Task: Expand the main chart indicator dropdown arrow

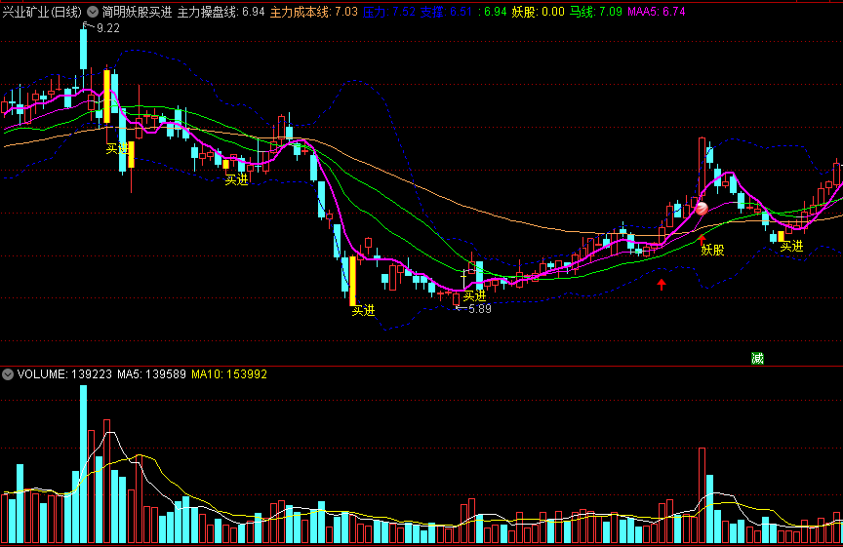Action: (93, 12)
